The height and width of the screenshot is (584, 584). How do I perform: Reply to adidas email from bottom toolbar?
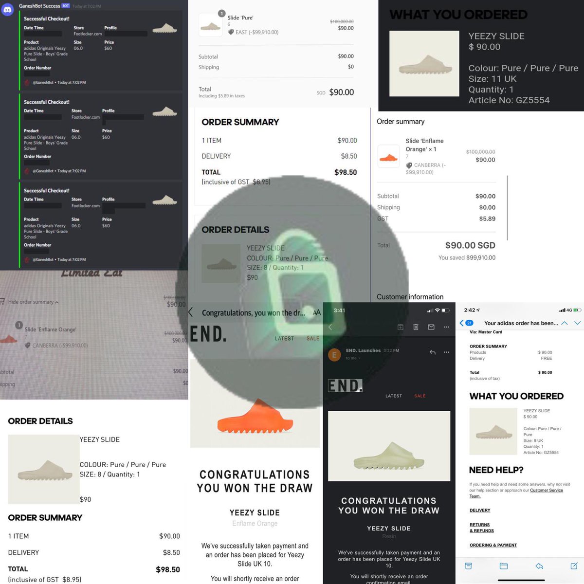click(x=539, y=566)
